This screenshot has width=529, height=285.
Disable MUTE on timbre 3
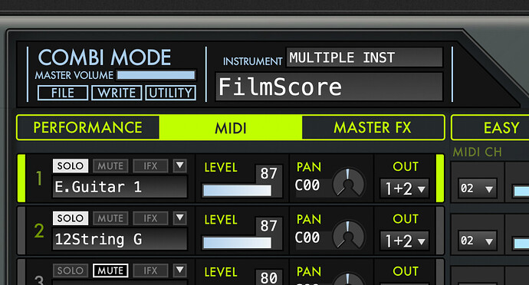pyautogui.click(x=110, y=270)
